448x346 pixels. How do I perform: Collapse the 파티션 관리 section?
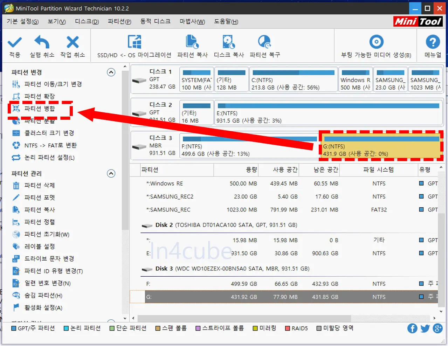click(111, 173)
